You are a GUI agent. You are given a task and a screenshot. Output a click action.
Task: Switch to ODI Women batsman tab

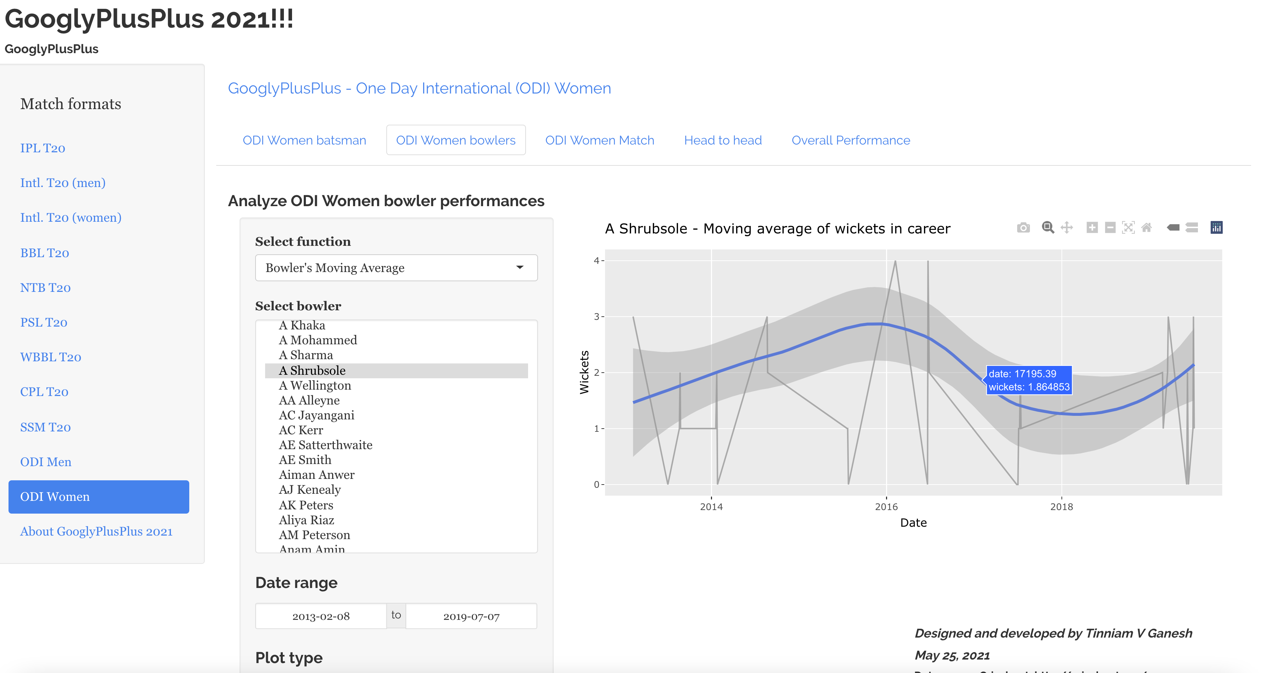(x=304, y=140)
